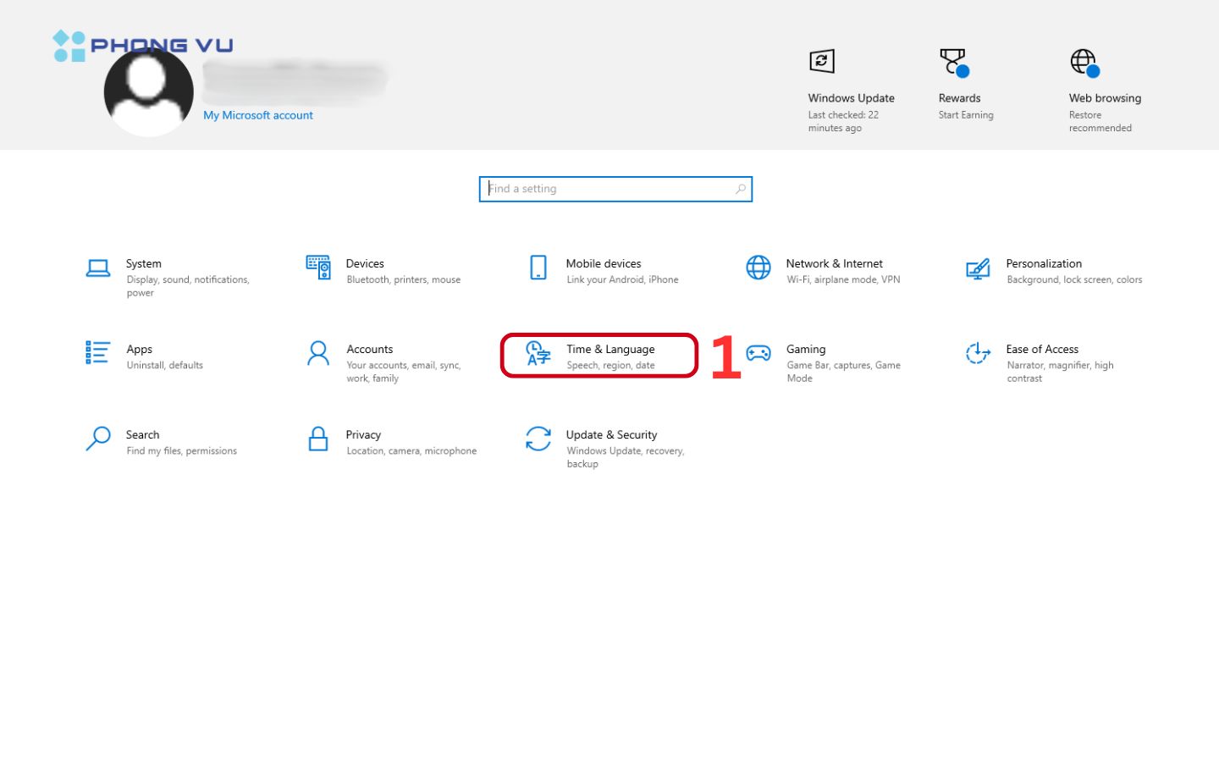The height and width of the screenshot is (762, 1219).
Task: Click the Devices keyboard-speaker icon
Action: click(x=318, y=268)
